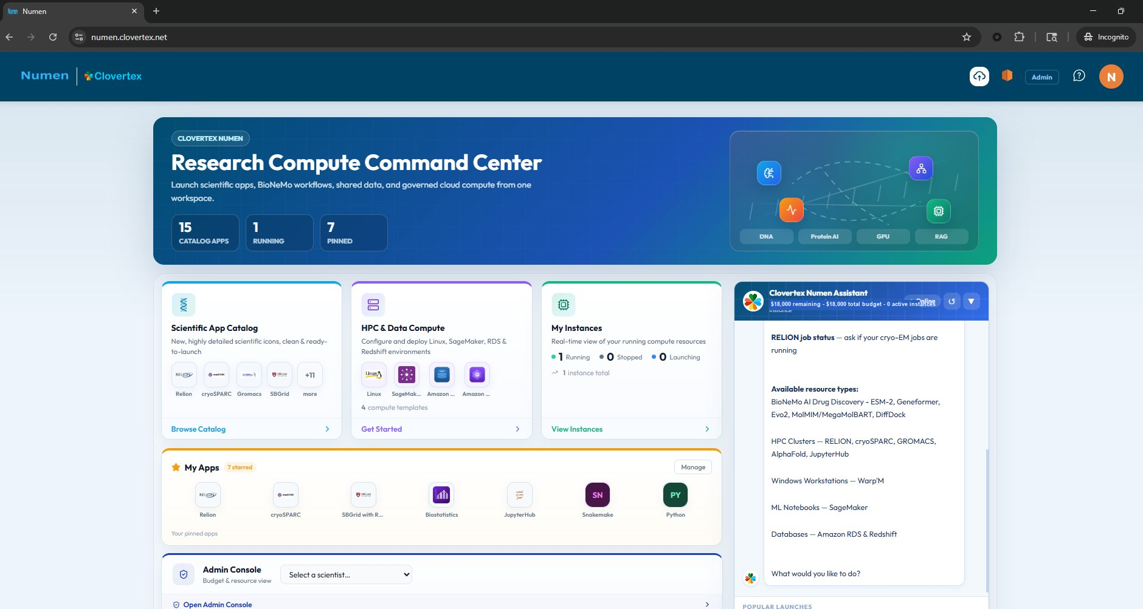Click the Manage button in My Apps
Screen dimensions: 1143x609
pyautogui.click(x=693, y=467)
